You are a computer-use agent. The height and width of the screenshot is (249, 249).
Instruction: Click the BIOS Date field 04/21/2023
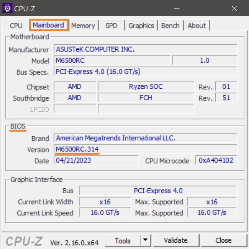pos(96,160)
